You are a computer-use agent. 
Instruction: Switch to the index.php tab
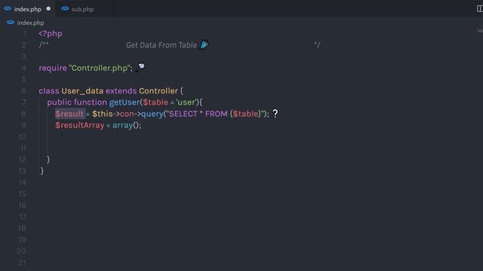pos(27,9)
